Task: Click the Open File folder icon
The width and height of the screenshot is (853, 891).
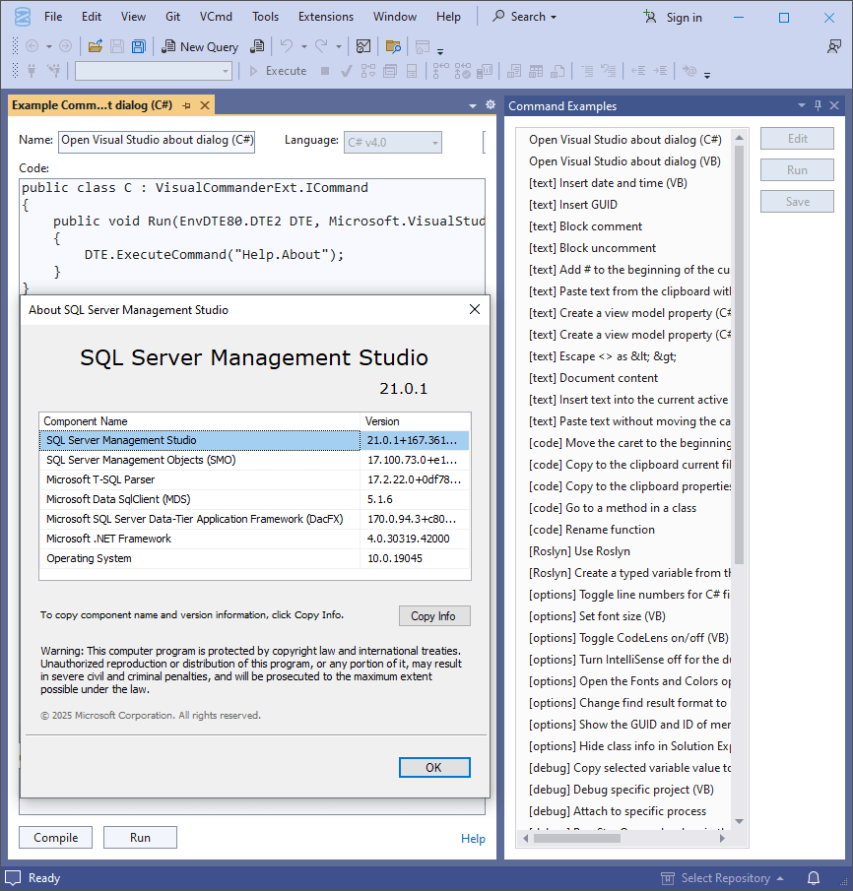Action: point(96,46)
